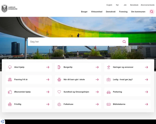The width and height of the screenshot is (156, 124).
Task: Click the children icon beside Pasning 0-6 år
Action: pyautogui.click(x=10, y=80)
